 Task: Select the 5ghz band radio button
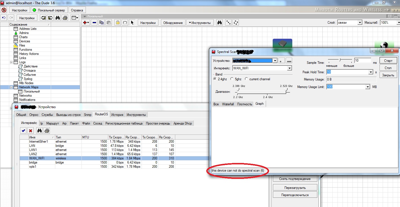[232, 79]
